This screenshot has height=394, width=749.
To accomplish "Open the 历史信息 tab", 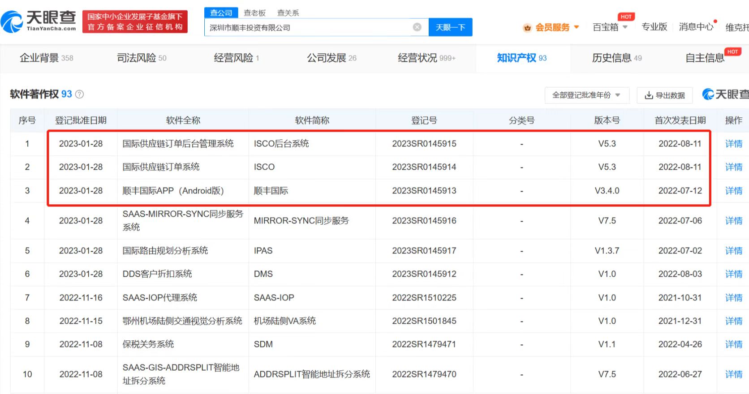I will tap(616, 58).
